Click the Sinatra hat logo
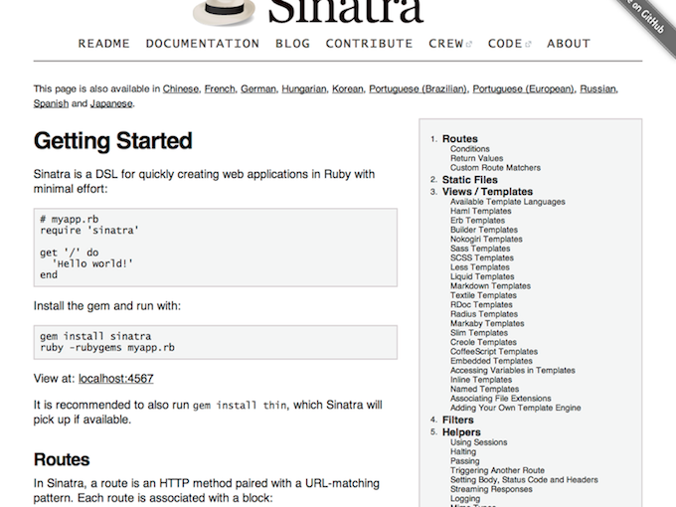676x507 pixels. (225, 12)
